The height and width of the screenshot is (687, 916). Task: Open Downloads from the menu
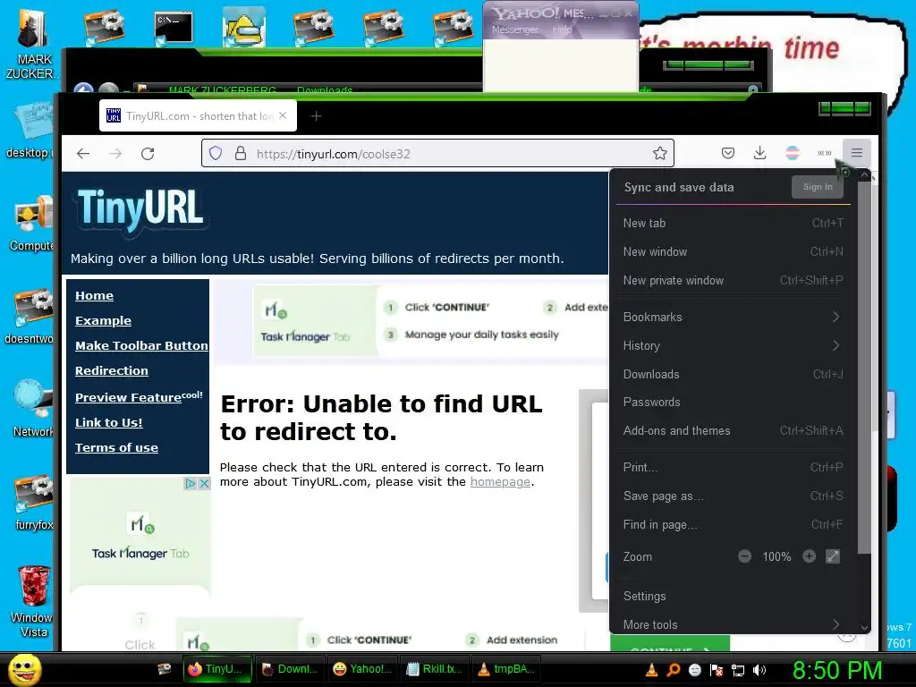point(733,375)
